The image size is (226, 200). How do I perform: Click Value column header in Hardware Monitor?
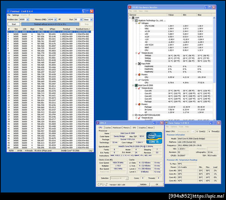click(x=174, y=15)
